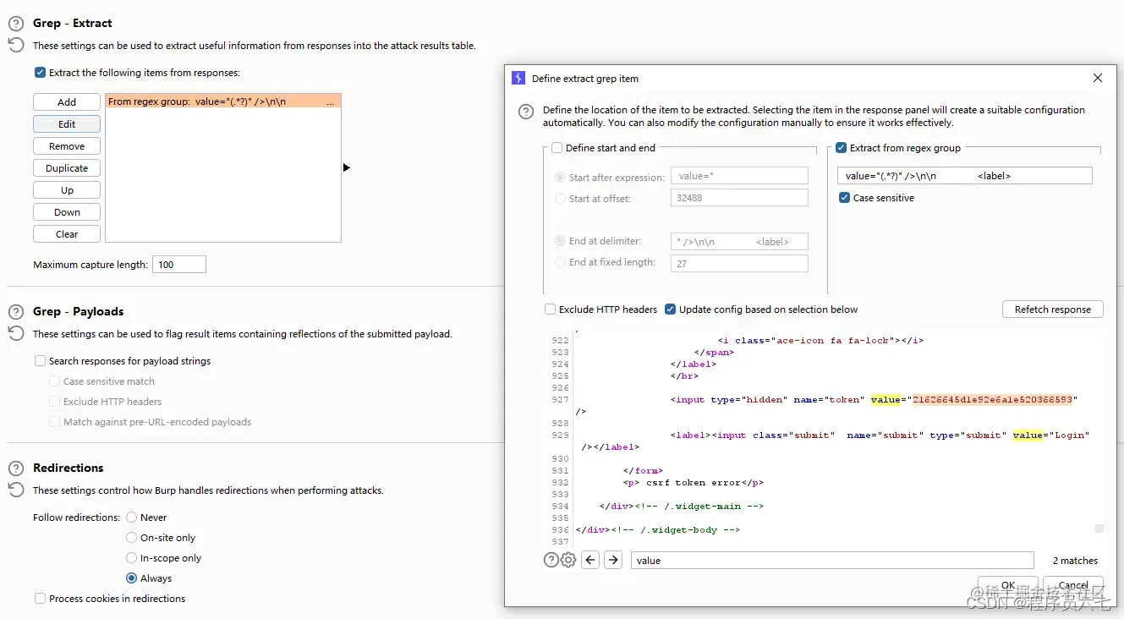The height and width of the screenshot is (619, 1124).
Task: Uncheck Extract from regex group
Action: (841, 148)
